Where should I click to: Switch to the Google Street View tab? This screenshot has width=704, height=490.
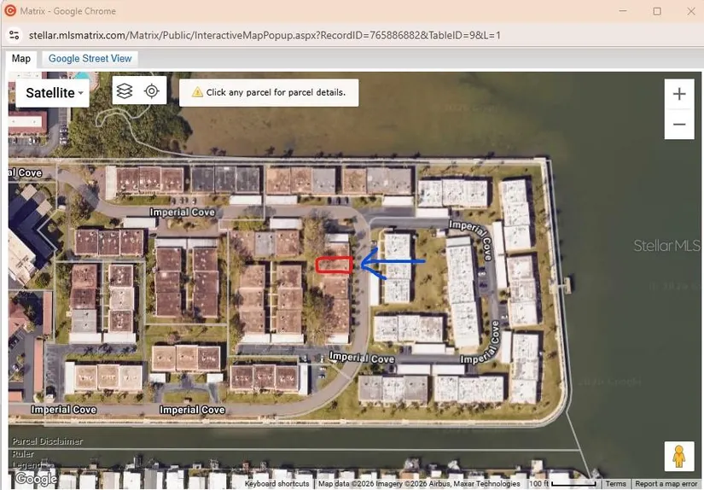point(90,58)
